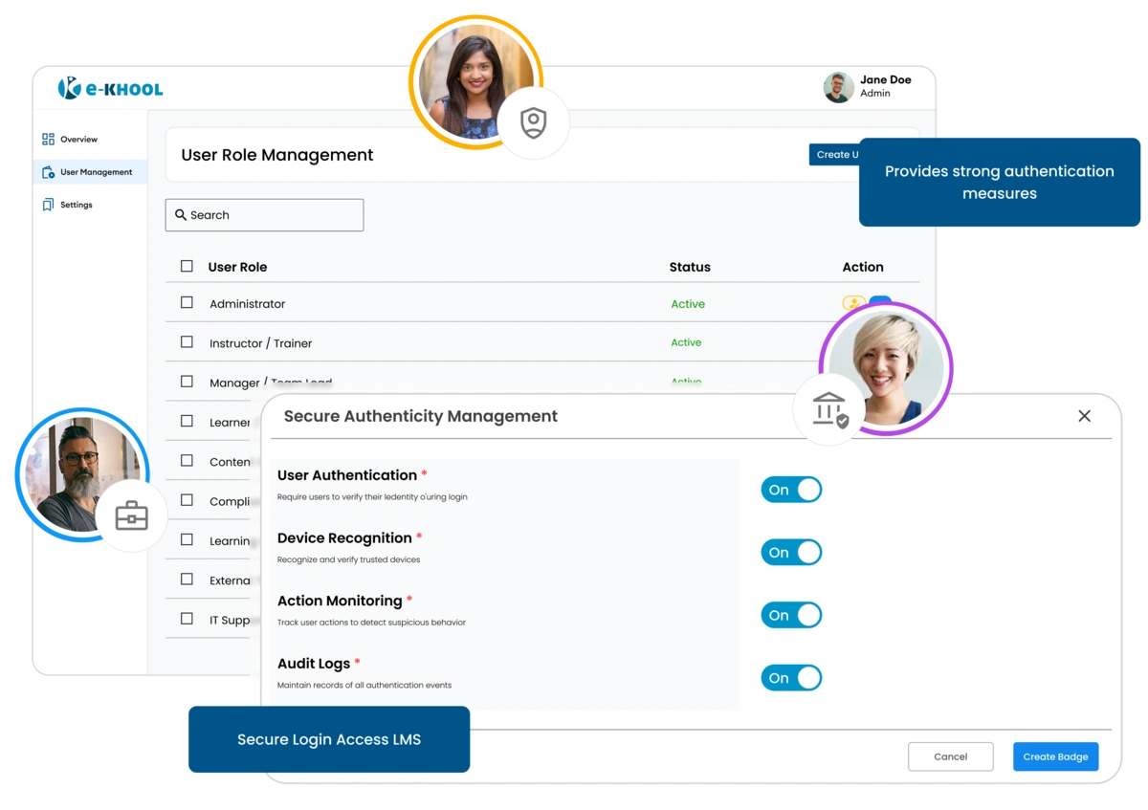
Task: Click the bank-shield icon on the Secure Authenticity dialog
Action: 828,409
